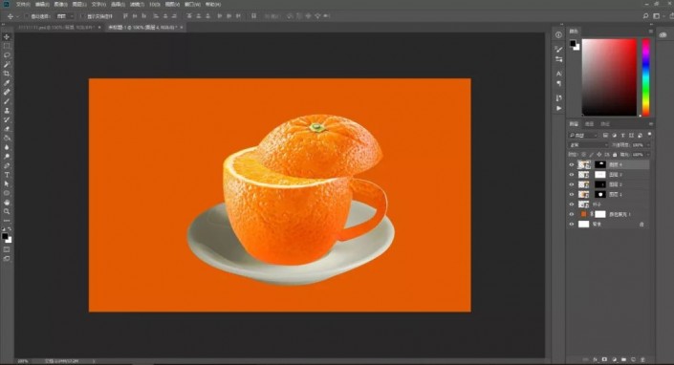Select the Horizontal Type tool

pyautogui.click(x=7, y=175)
